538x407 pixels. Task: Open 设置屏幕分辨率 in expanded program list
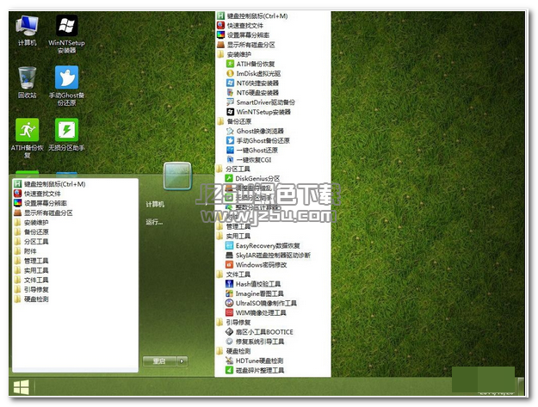[x=243, y=35]
